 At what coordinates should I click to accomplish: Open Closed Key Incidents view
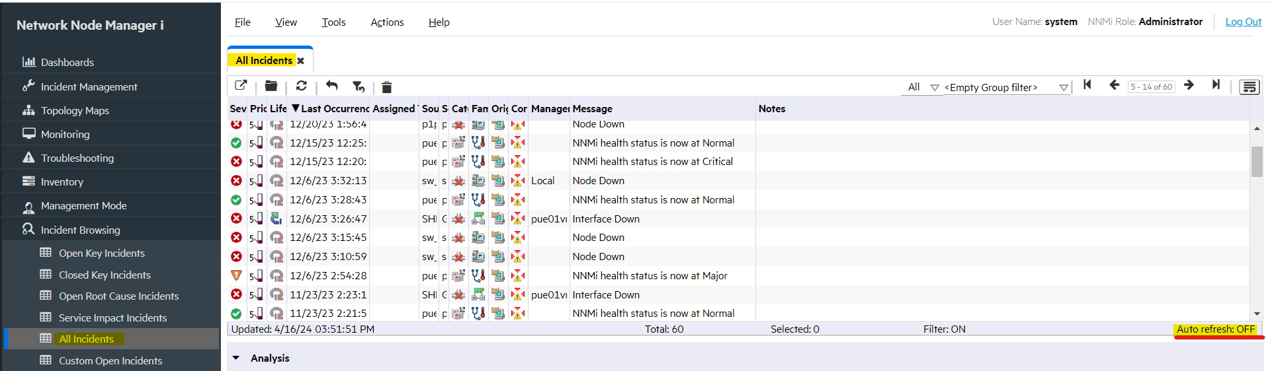point(105,275)
